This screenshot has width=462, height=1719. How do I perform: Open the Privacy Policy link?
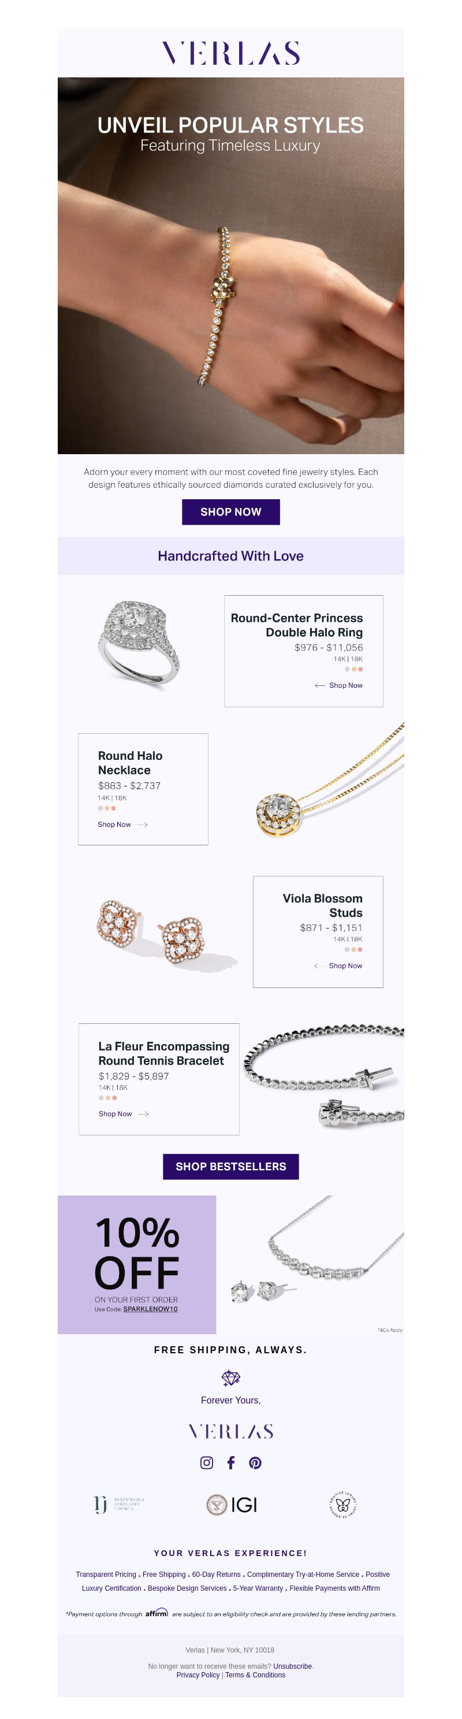click(198, 1675)
